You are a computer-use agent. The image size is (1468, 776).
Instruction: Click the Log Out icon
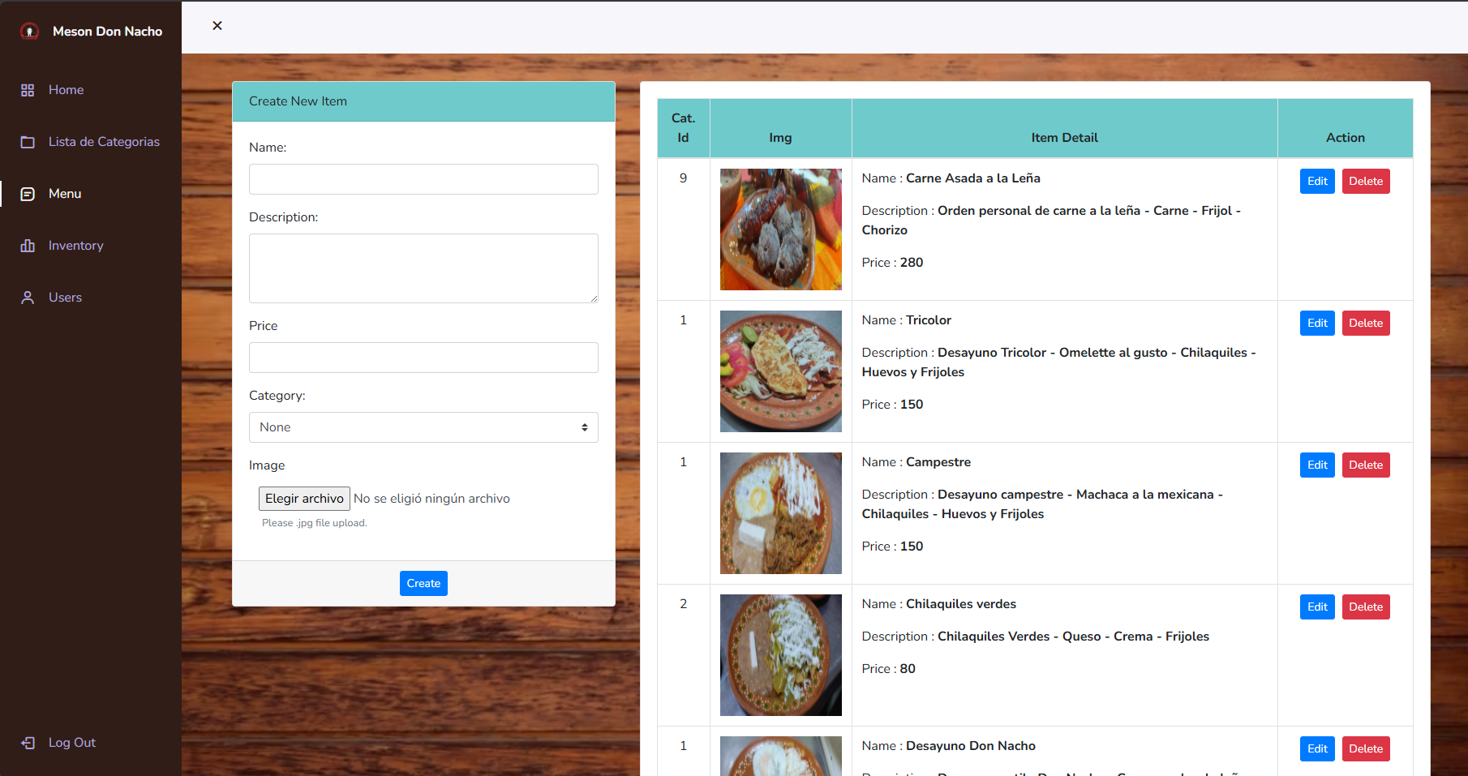(28, 743)
